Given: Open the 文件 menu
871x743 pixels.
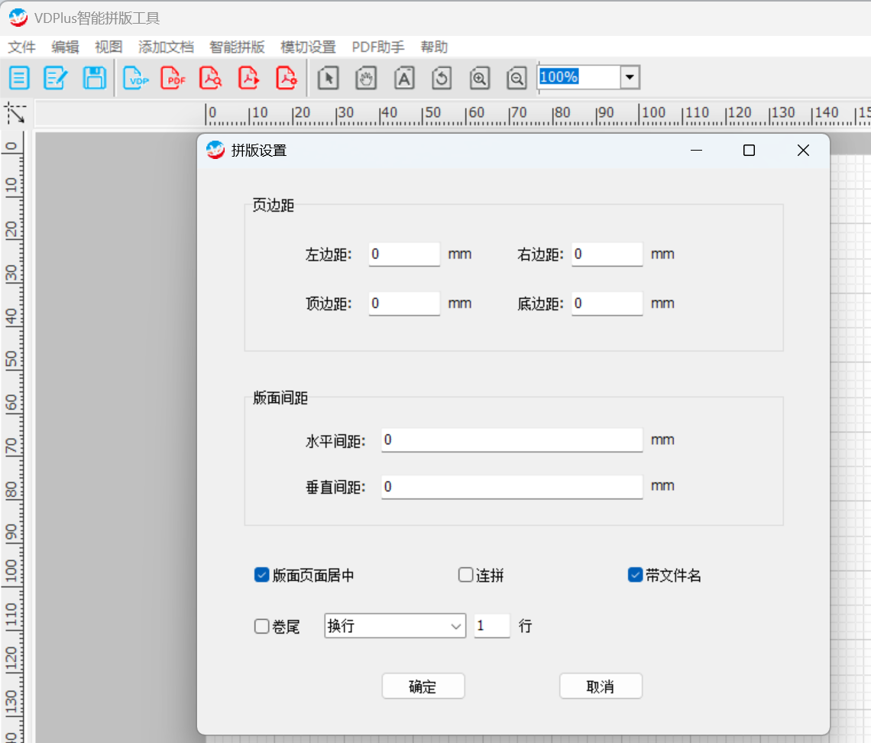Looking at the screenshot, I should 21,47.
